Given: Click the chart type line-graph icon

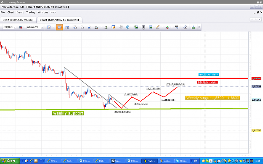Looking at the screenshot, I should 49,27.
